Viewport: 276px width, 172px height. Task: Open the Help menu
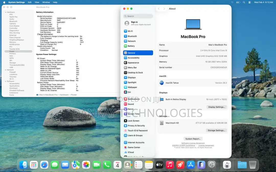click(55, 2)
